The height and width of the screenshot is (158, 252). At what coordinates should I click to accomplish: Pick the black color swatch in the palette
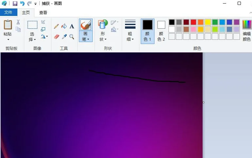171,22
